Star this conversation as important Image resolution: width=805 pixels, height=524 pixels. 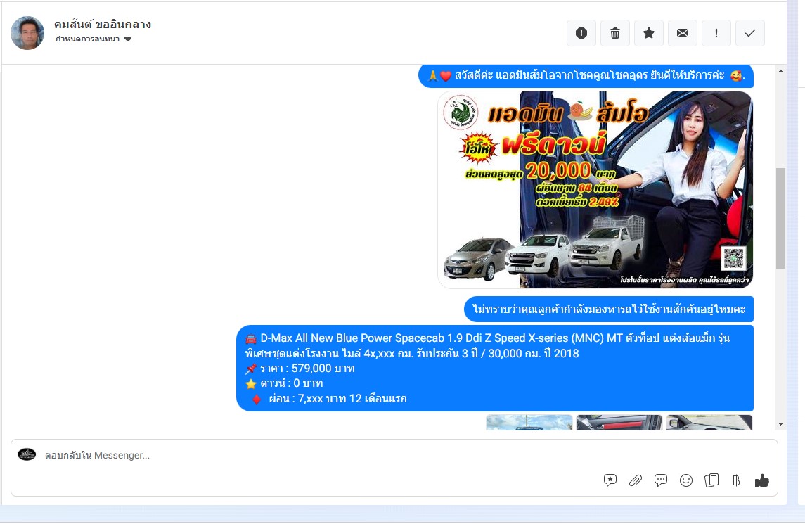(x=649, y=33)
